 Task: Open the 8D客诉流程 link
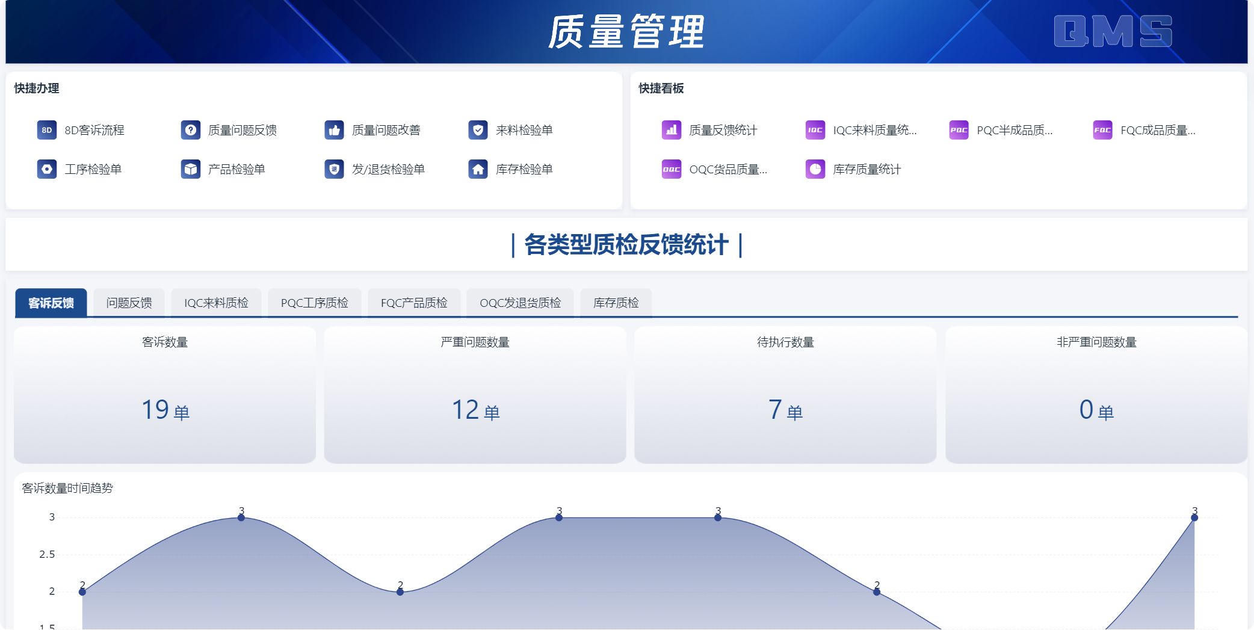(94, 130)
